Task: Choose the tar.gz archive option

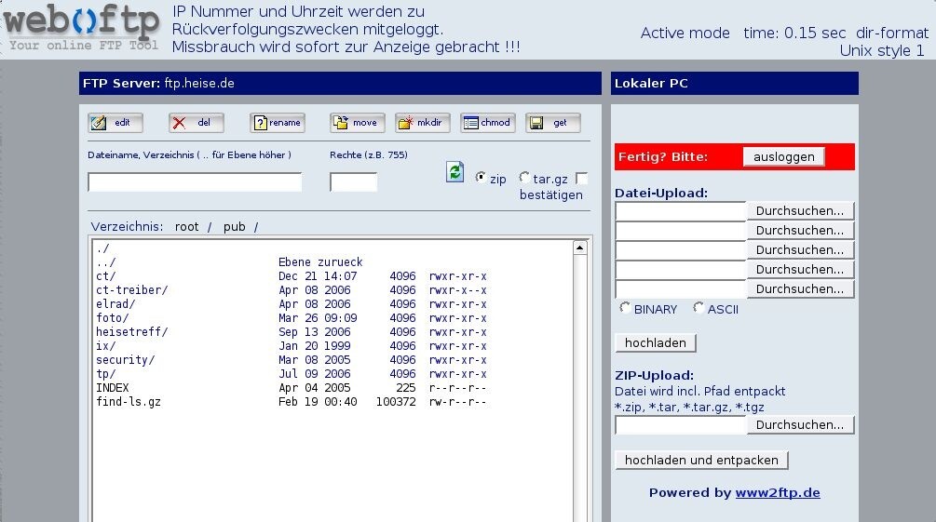Action: [524, 178]
